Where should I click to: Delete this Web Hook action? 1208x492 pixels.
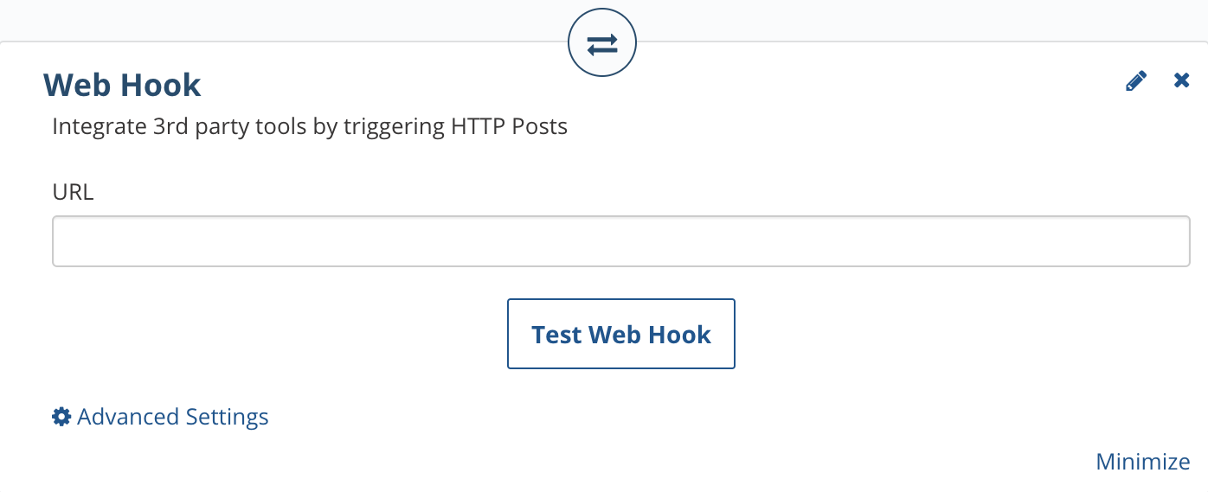point(1181,80)
